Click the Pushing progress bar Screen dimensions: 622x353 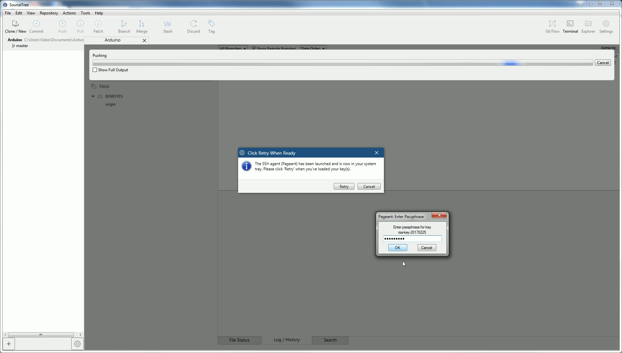pyautogui.click(x=342, y=63)
